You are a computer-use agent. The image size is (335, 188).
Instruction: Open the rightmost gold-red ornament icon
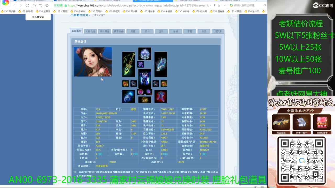[164, 84]
